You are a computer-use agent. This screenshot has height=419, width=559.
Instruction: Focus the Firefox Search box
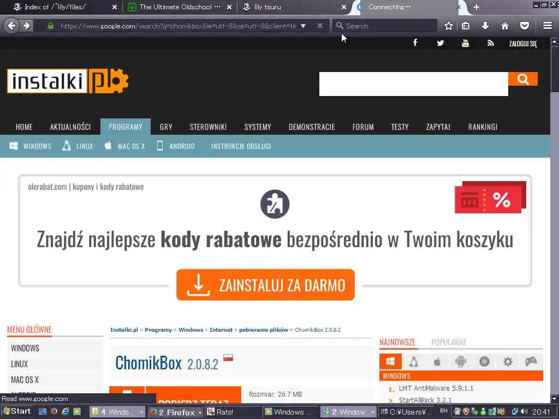coord(385,26)
